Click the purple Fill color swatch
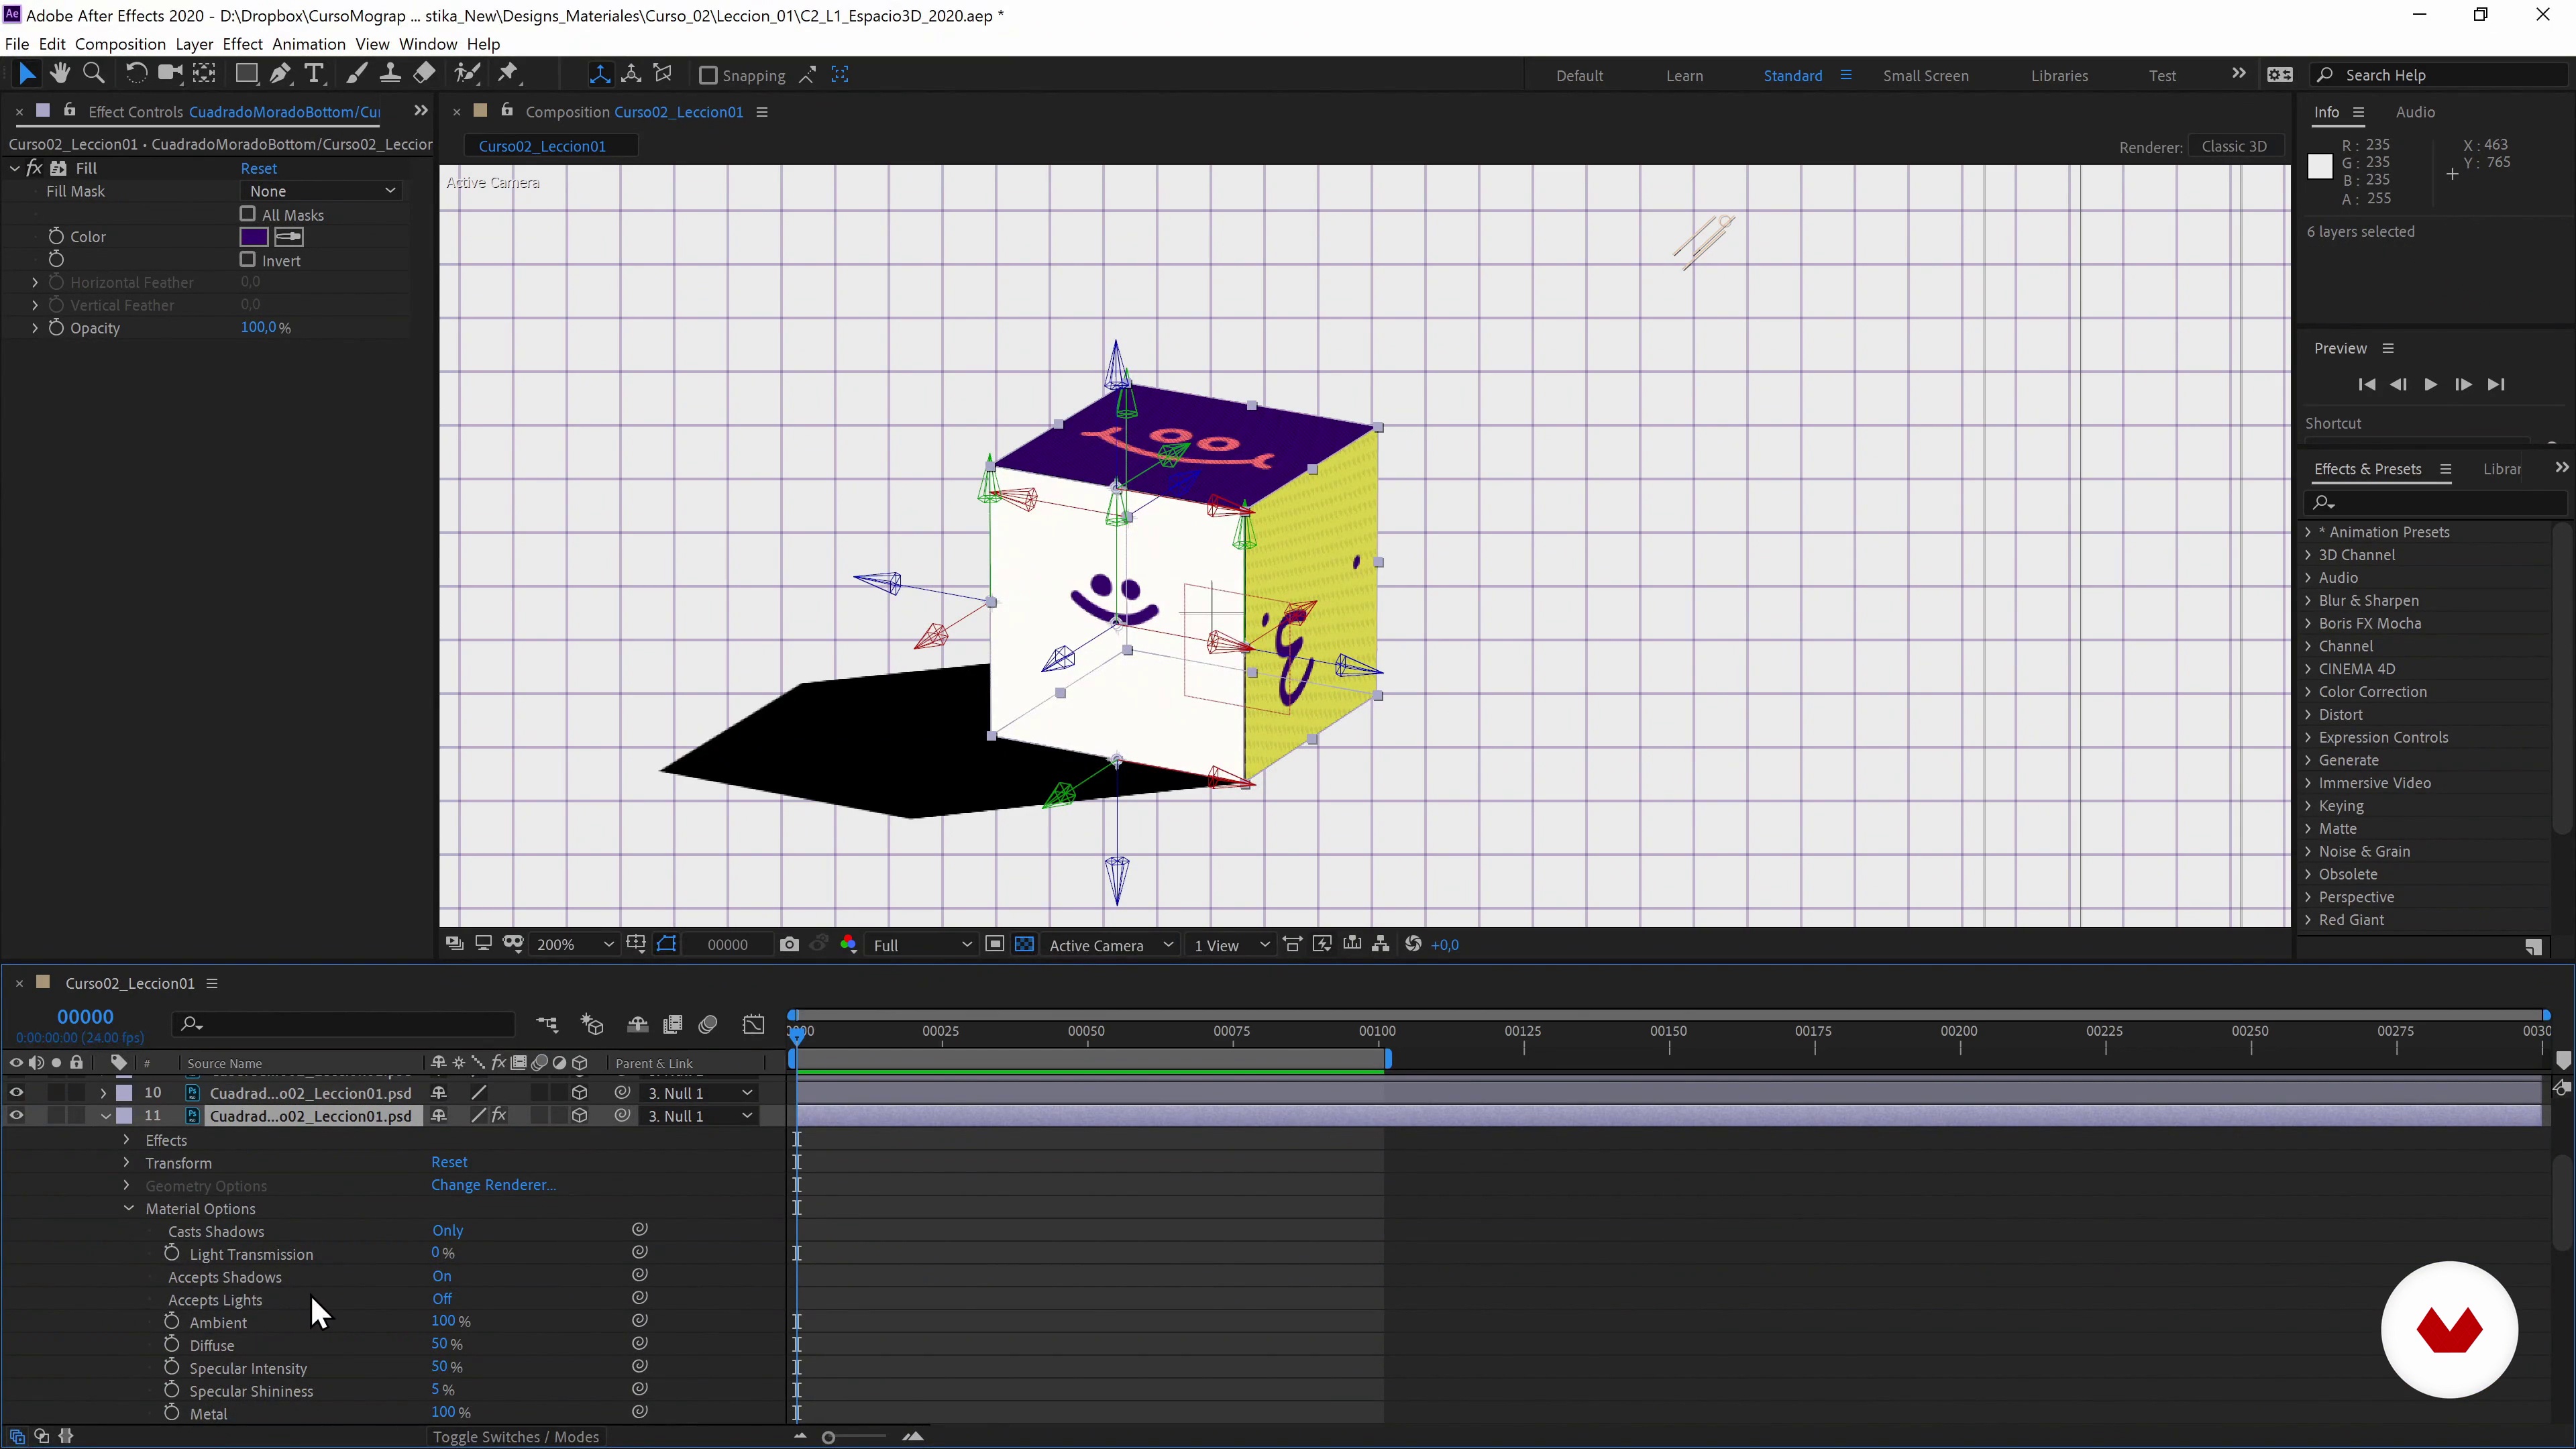The height and width of the screenshot is (1449, 2576). click(254, 237)
